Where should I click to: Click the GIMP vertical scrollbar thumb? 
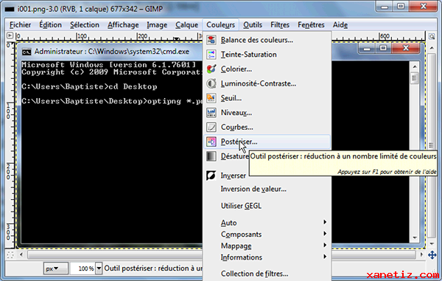click(432, 145)
